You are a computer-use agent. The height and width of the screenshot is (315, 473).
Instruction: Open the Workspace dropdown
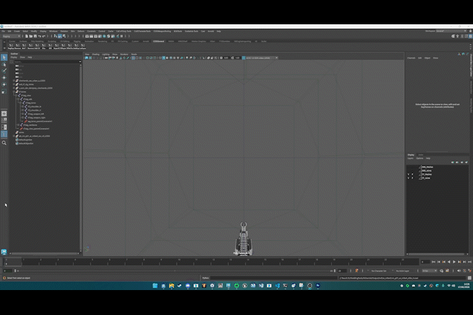tap(451, 31)
